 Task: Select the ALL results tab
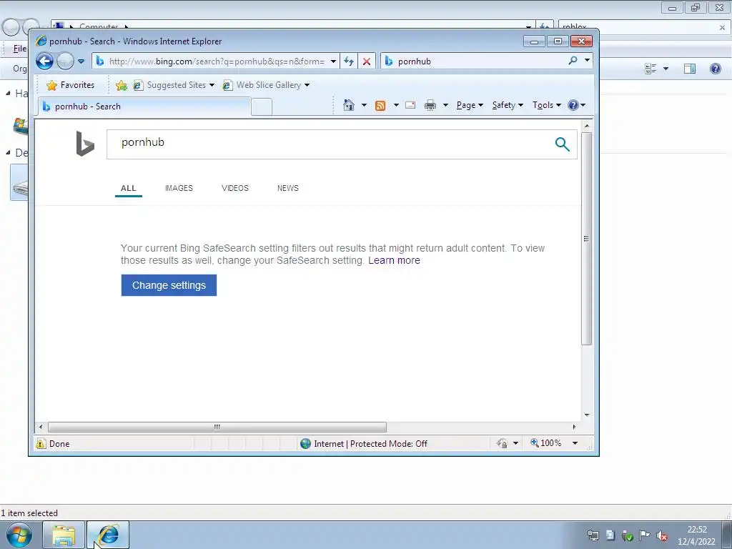tap(129, 188)
